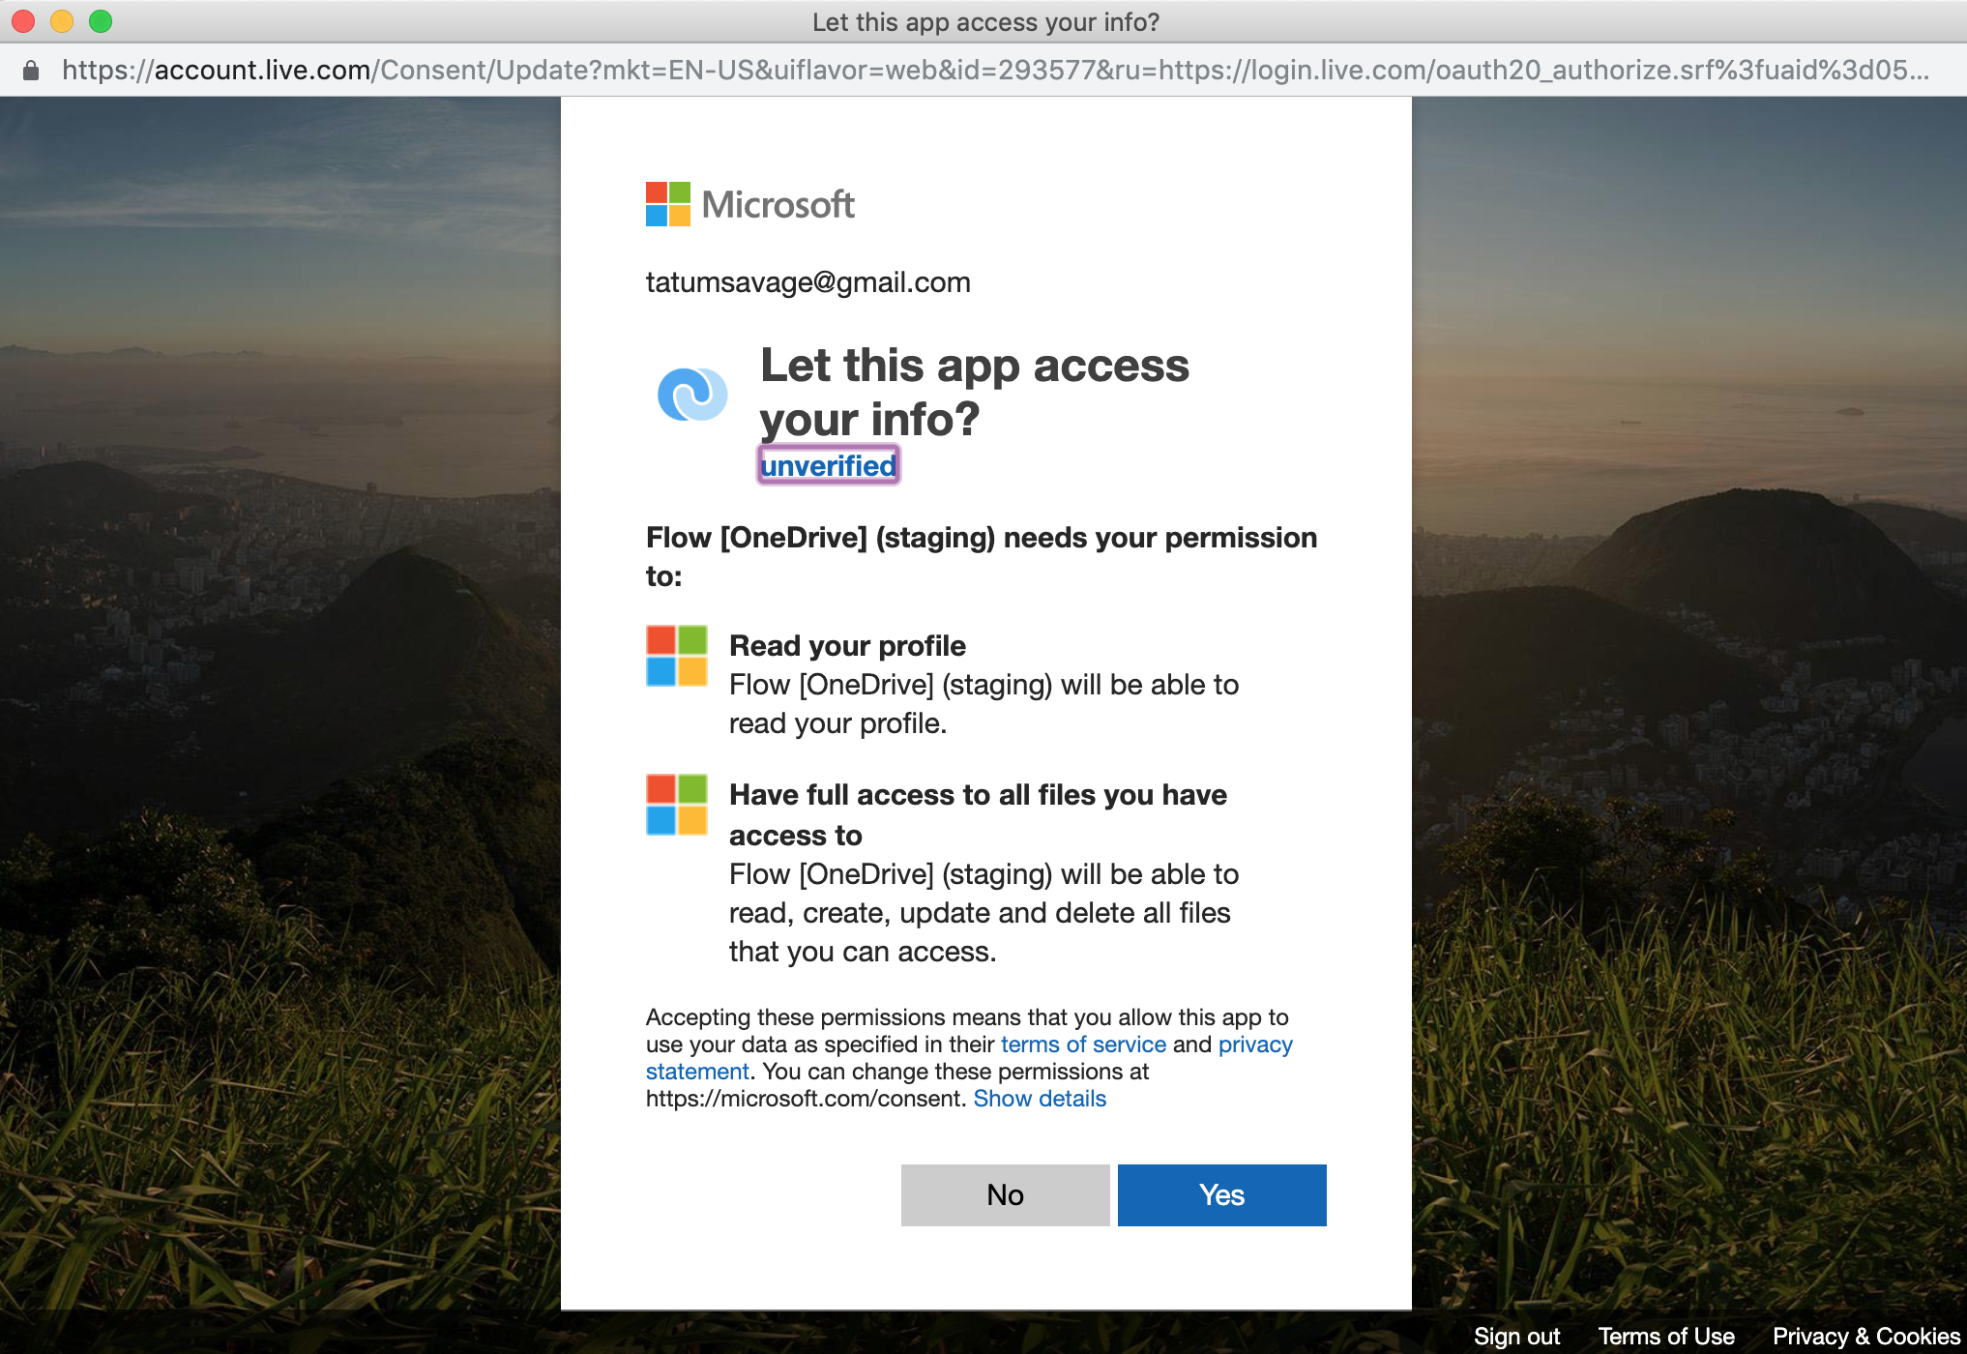Click Sign out in the footer
Viewport: 1967px width, 1354px height.
click(x=1516, y=1337)
